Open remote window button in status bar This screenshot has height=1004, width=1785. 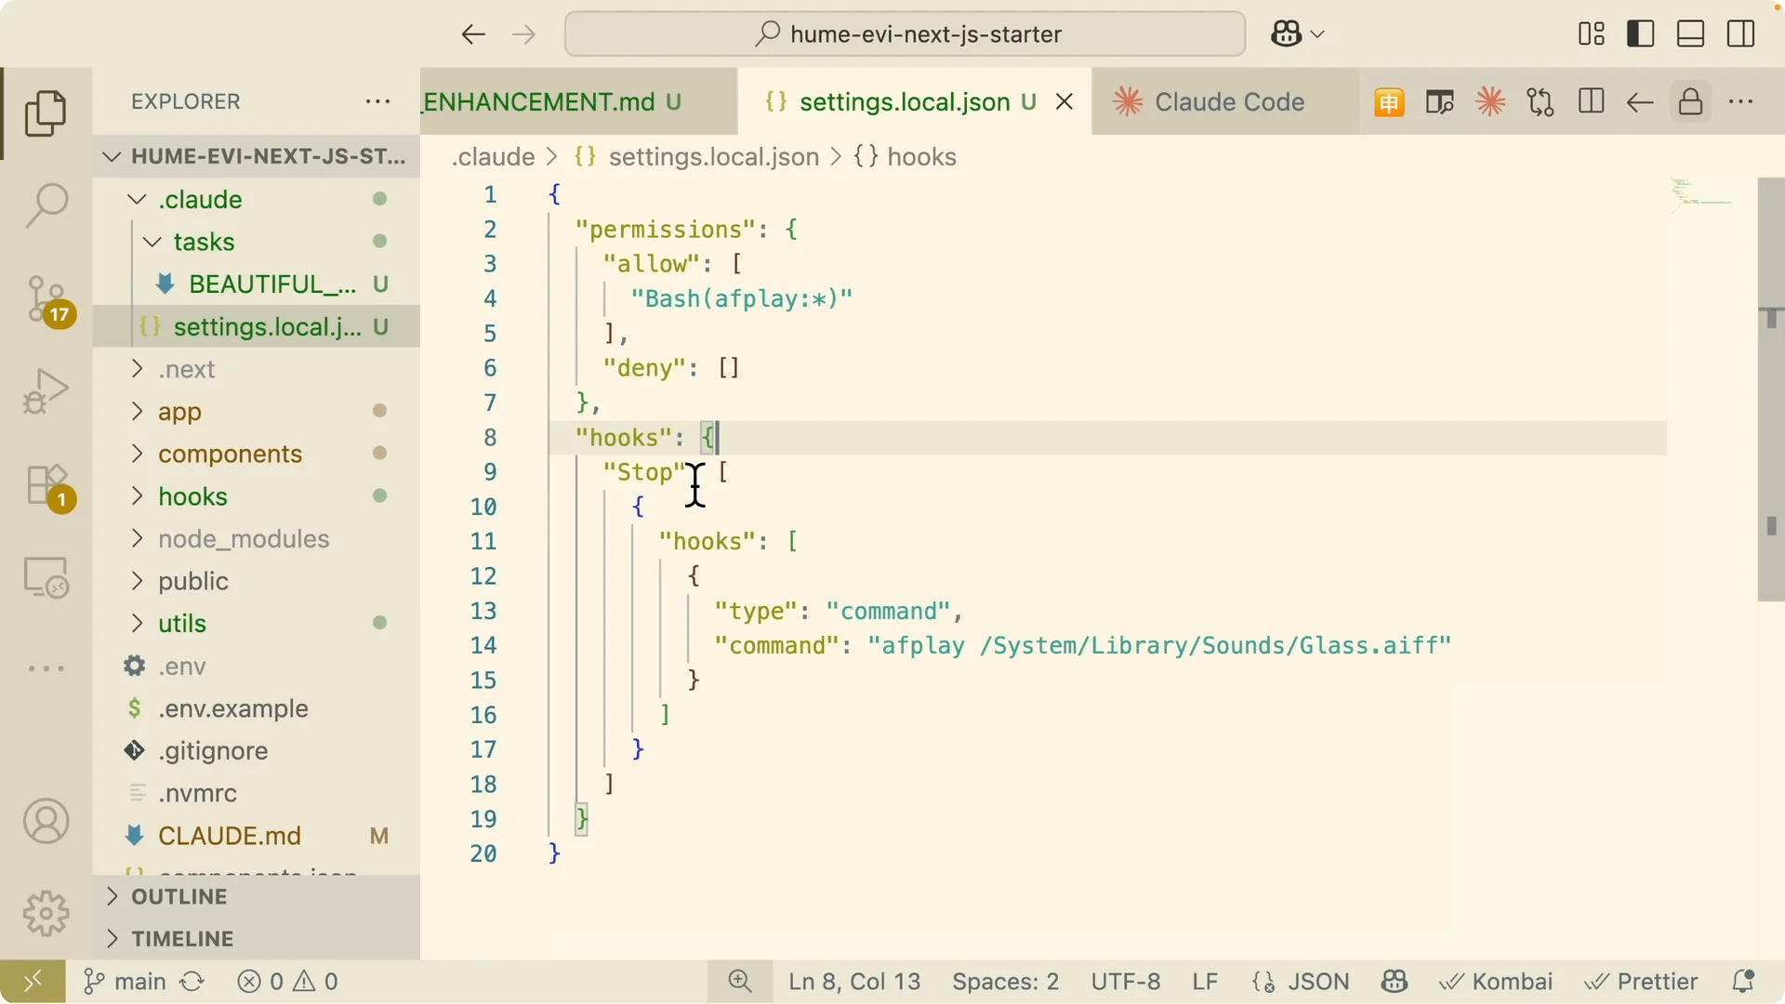point(33,982)
